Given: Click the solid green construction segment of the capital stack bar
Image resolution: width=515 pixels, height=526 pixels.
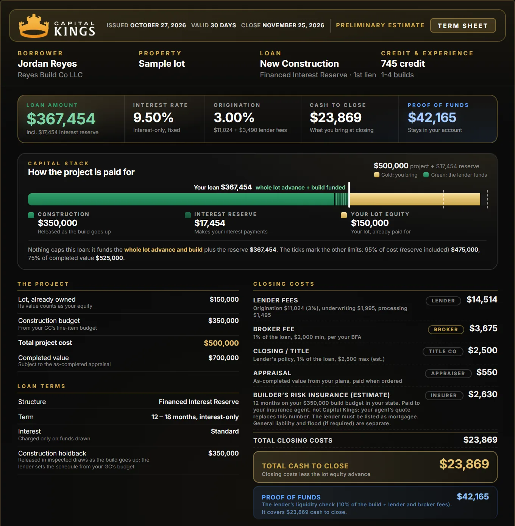Looking at the screenshot, I should [x=181, y=199].
